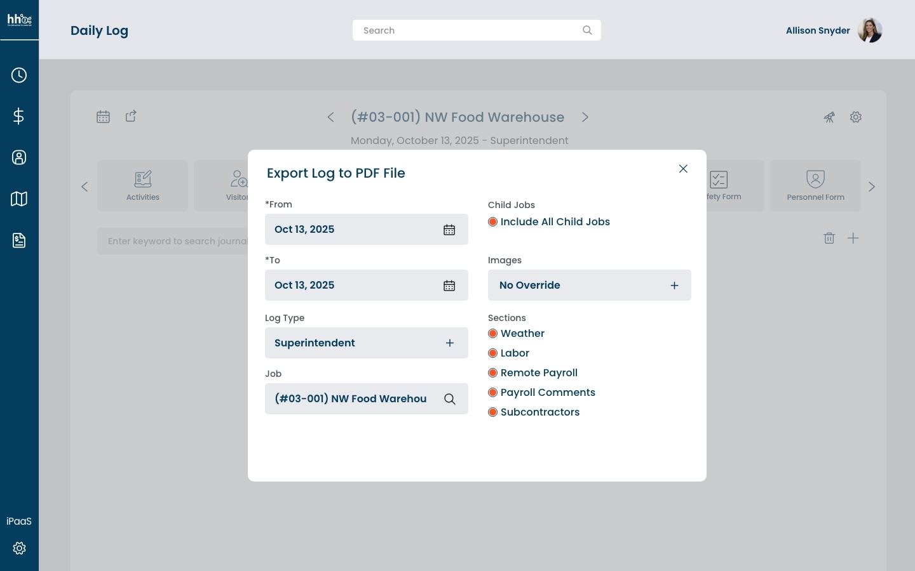Open the telescope icon near settings
This screenshot has width=915, height=571.
click(829, 117)
